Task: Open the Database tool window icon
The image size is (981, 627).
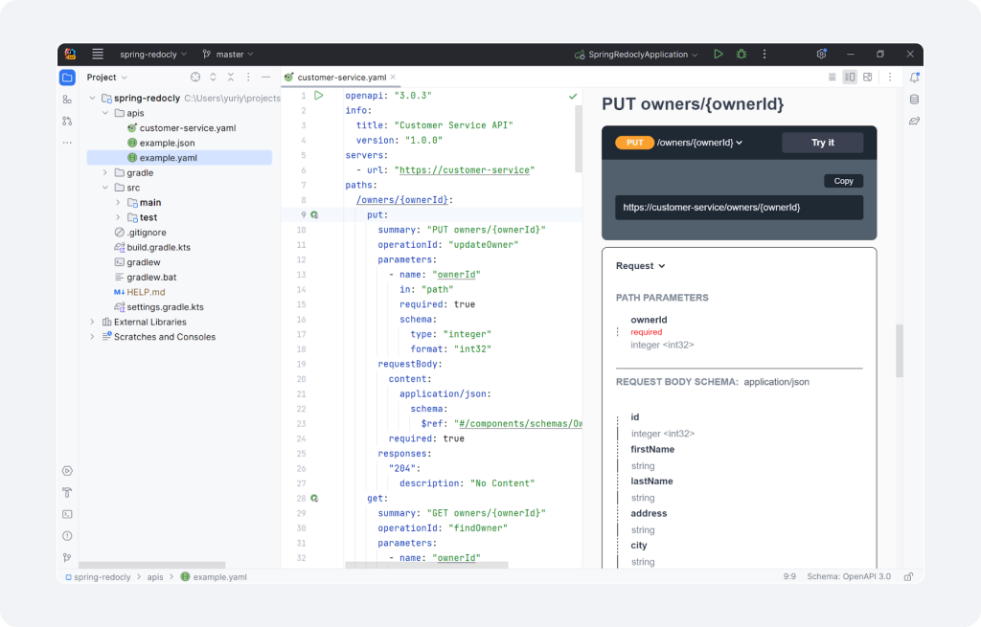Action: tap(914, 100)
